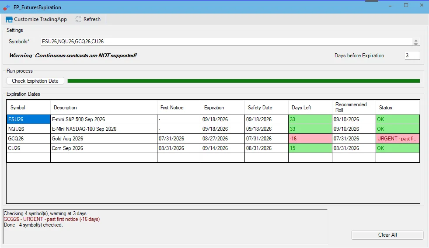429x248 pixels.
Task: Click the Days Left column header
Action: (310, 108)
